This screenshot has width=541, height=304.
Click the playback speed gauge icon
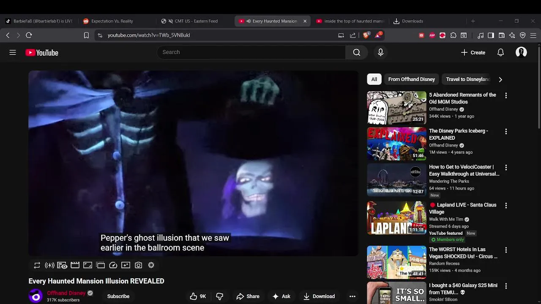click(x=113, y=265)
